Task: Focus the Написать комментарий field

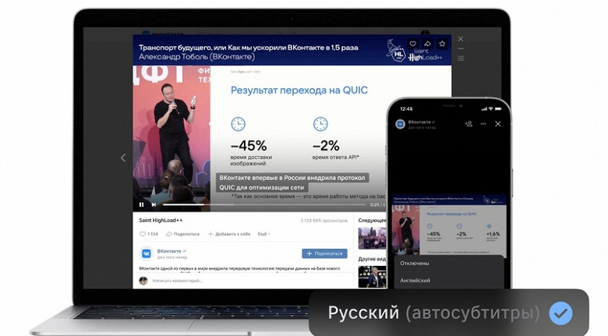Action: [177, 281]
